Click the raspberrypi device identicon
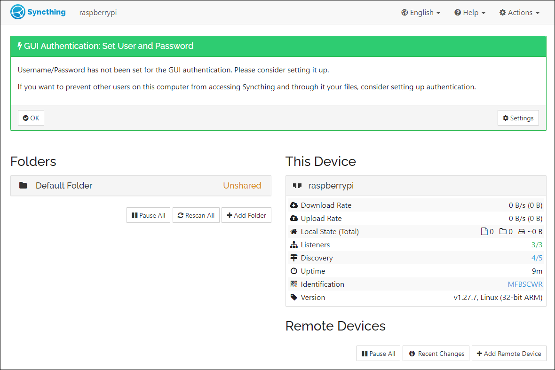Image resolution: width=555 pixels, height=370 pixels. pos(297,185)
